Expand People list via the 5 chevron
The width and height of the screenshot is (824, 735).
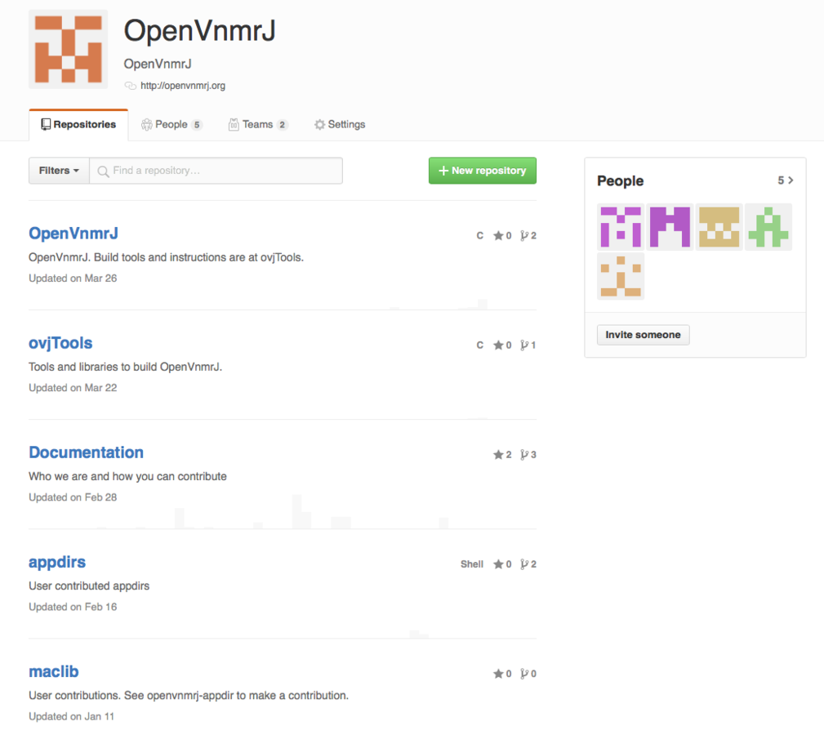pos(786,180)
